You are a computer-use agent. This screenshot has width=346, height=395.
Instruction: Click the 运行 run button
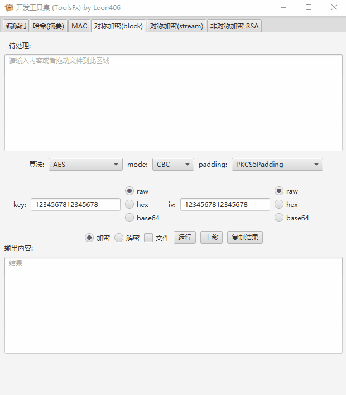[x=185, y=237]
